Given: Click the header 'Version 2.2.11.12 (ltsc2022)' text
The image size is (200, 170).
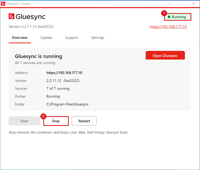Looking at the screenshot, I should pos(31,26).
